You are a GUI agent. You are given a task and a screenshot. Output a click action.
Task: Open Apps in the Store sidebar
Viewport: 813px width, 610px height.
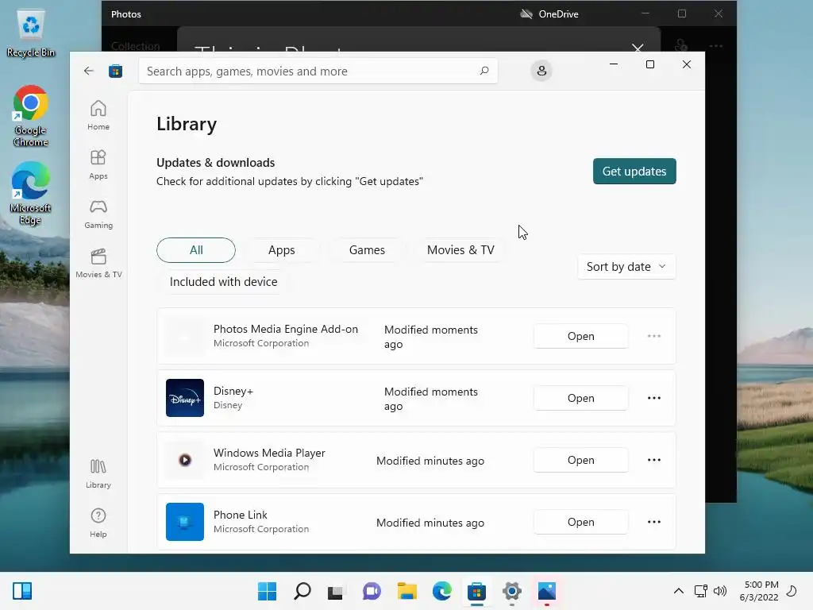[x=98, y=164]
